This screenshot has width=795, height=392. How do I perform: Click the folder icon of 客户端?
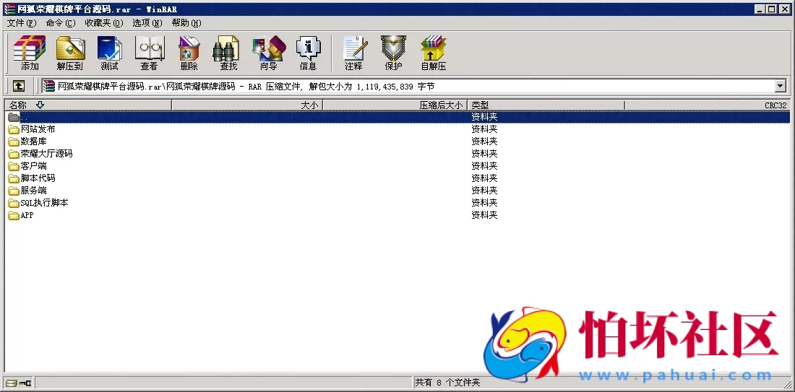tap(14, 166)
